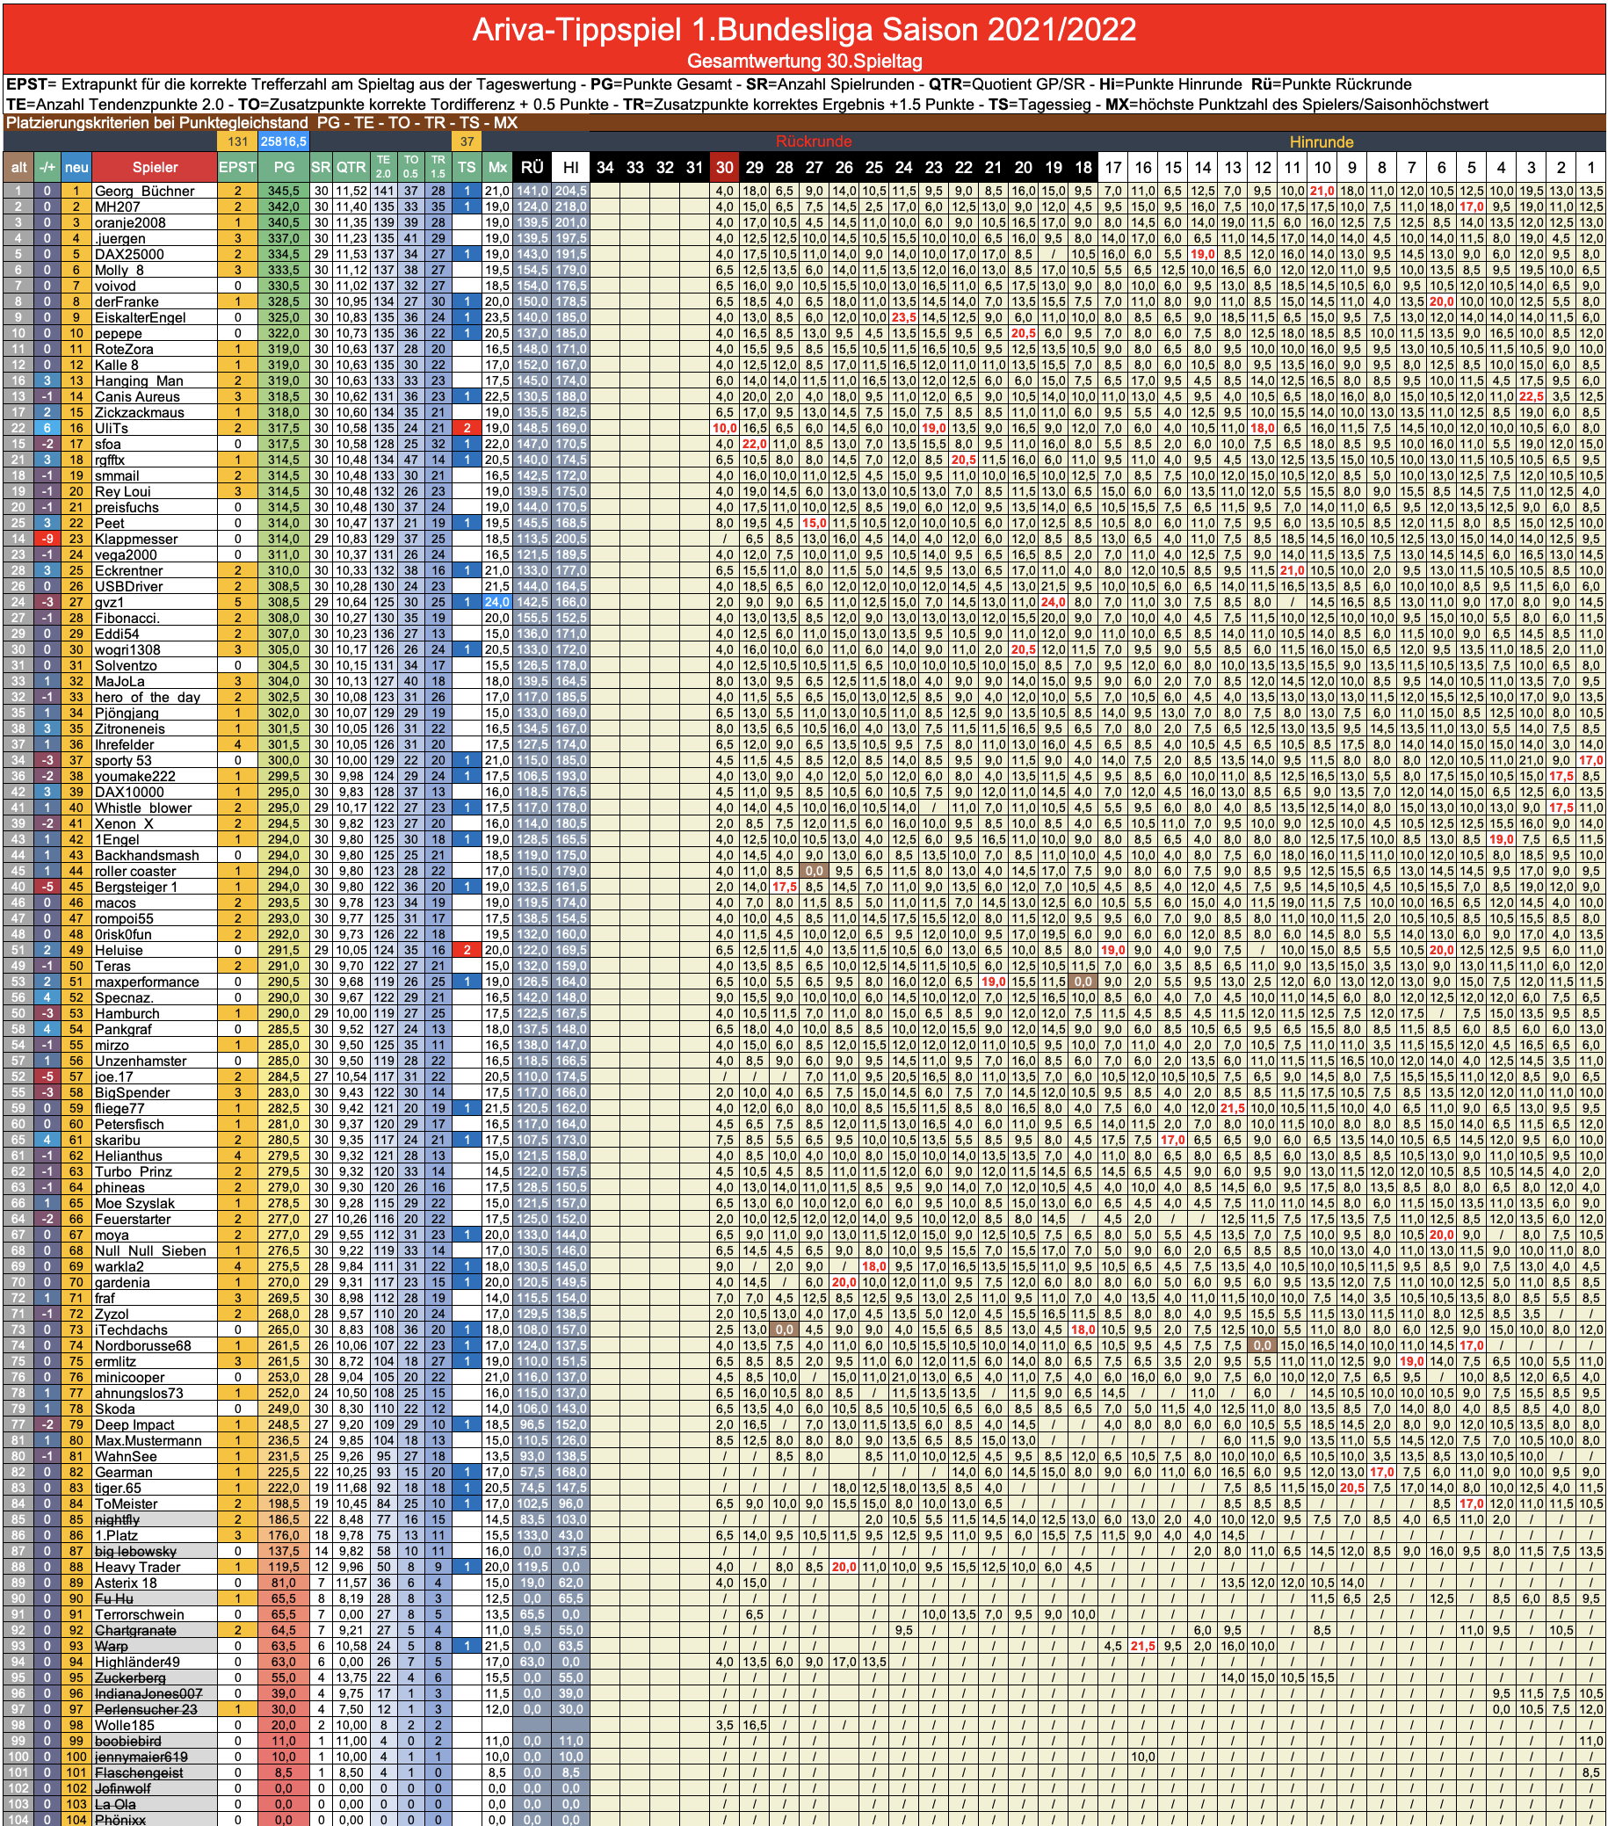Image resolution: width=1608 pixels, height=1826 pixels.
Task: Select player ahnungslos73
Action: tap(139, 1394)
